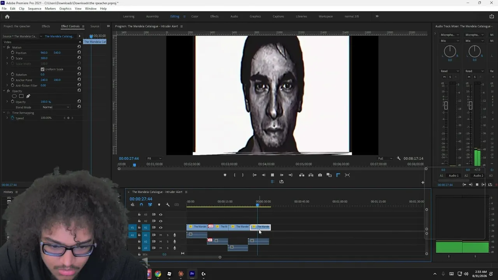Collapse the Motion effect group
Viewport: 498px width, 280px height.
point(4,47)
